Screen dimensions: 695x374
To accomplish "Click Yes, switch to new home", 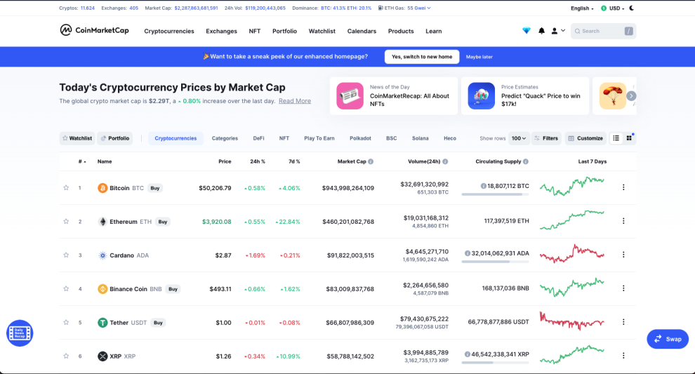I will [422, 57].
